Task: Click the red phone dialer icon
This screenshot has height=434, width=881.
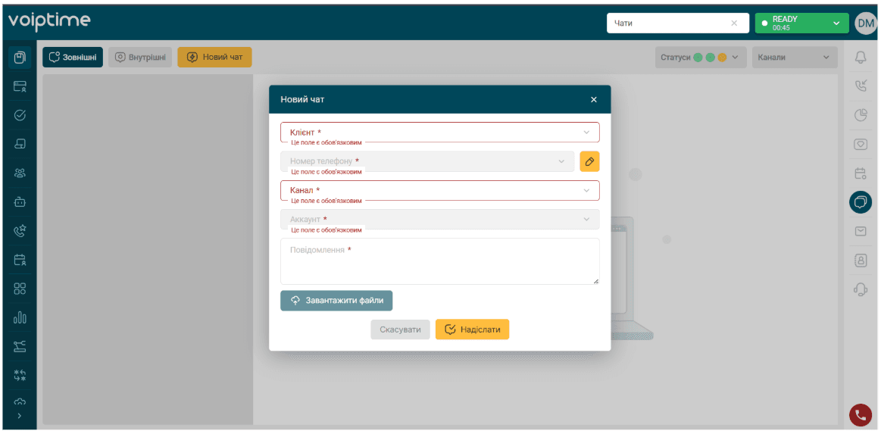Action: click(x=860, y=415)
